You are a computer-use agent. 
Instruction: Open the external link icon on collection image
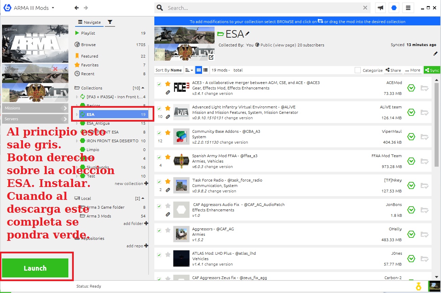211,57
